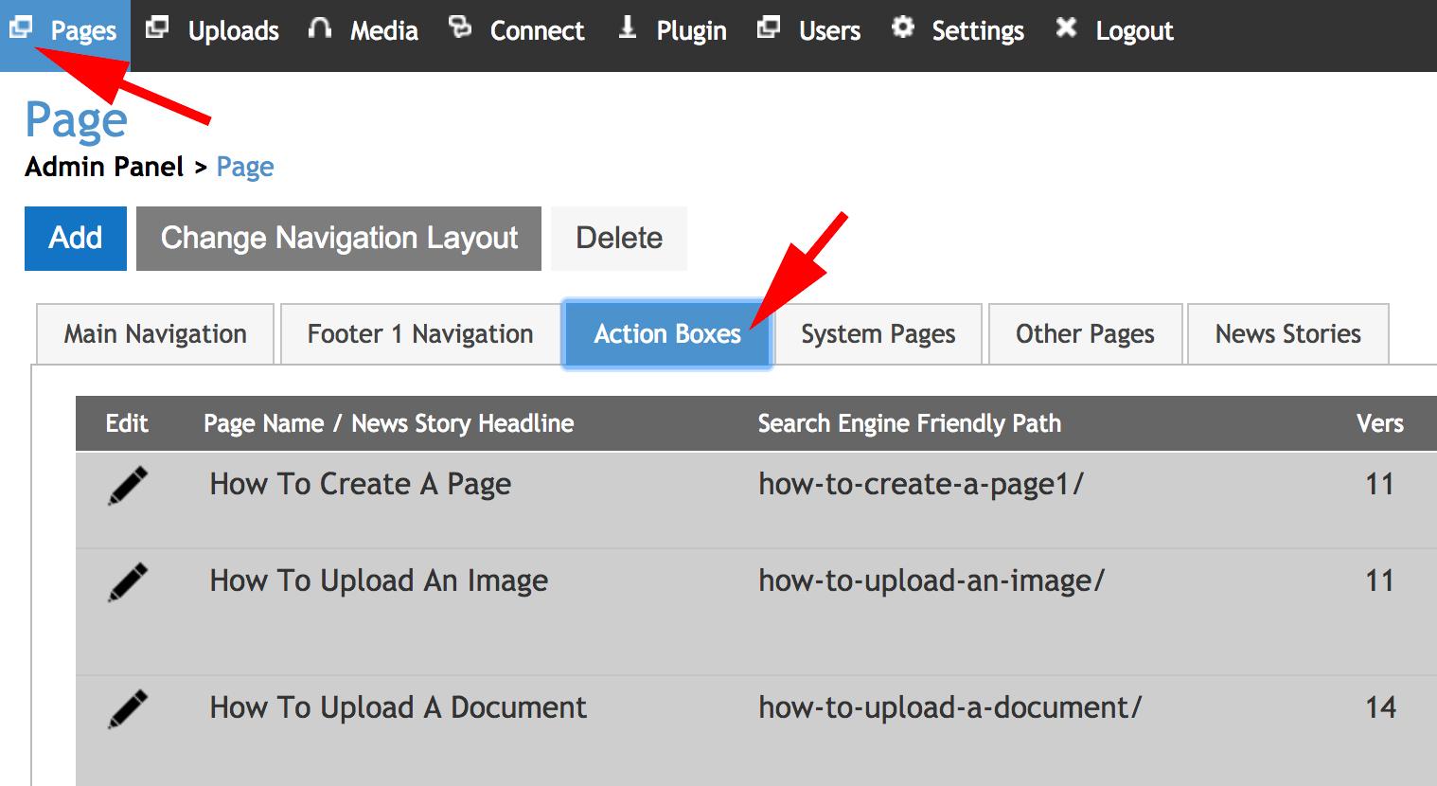1437x786 pixels.
Task: Click Change Navigation Layout button
Action: pyautogui.click(x=339, y=239)
